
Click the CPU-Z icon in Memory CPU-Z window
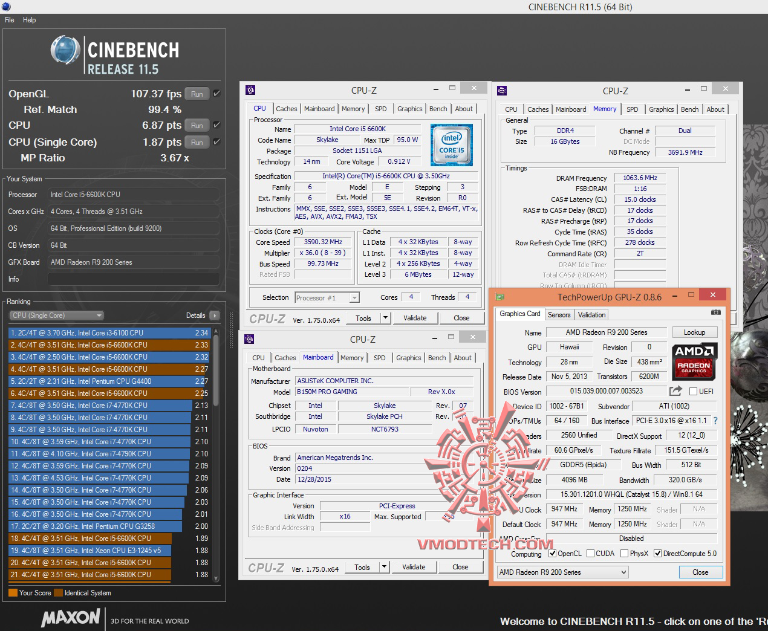tap(502, 91)
